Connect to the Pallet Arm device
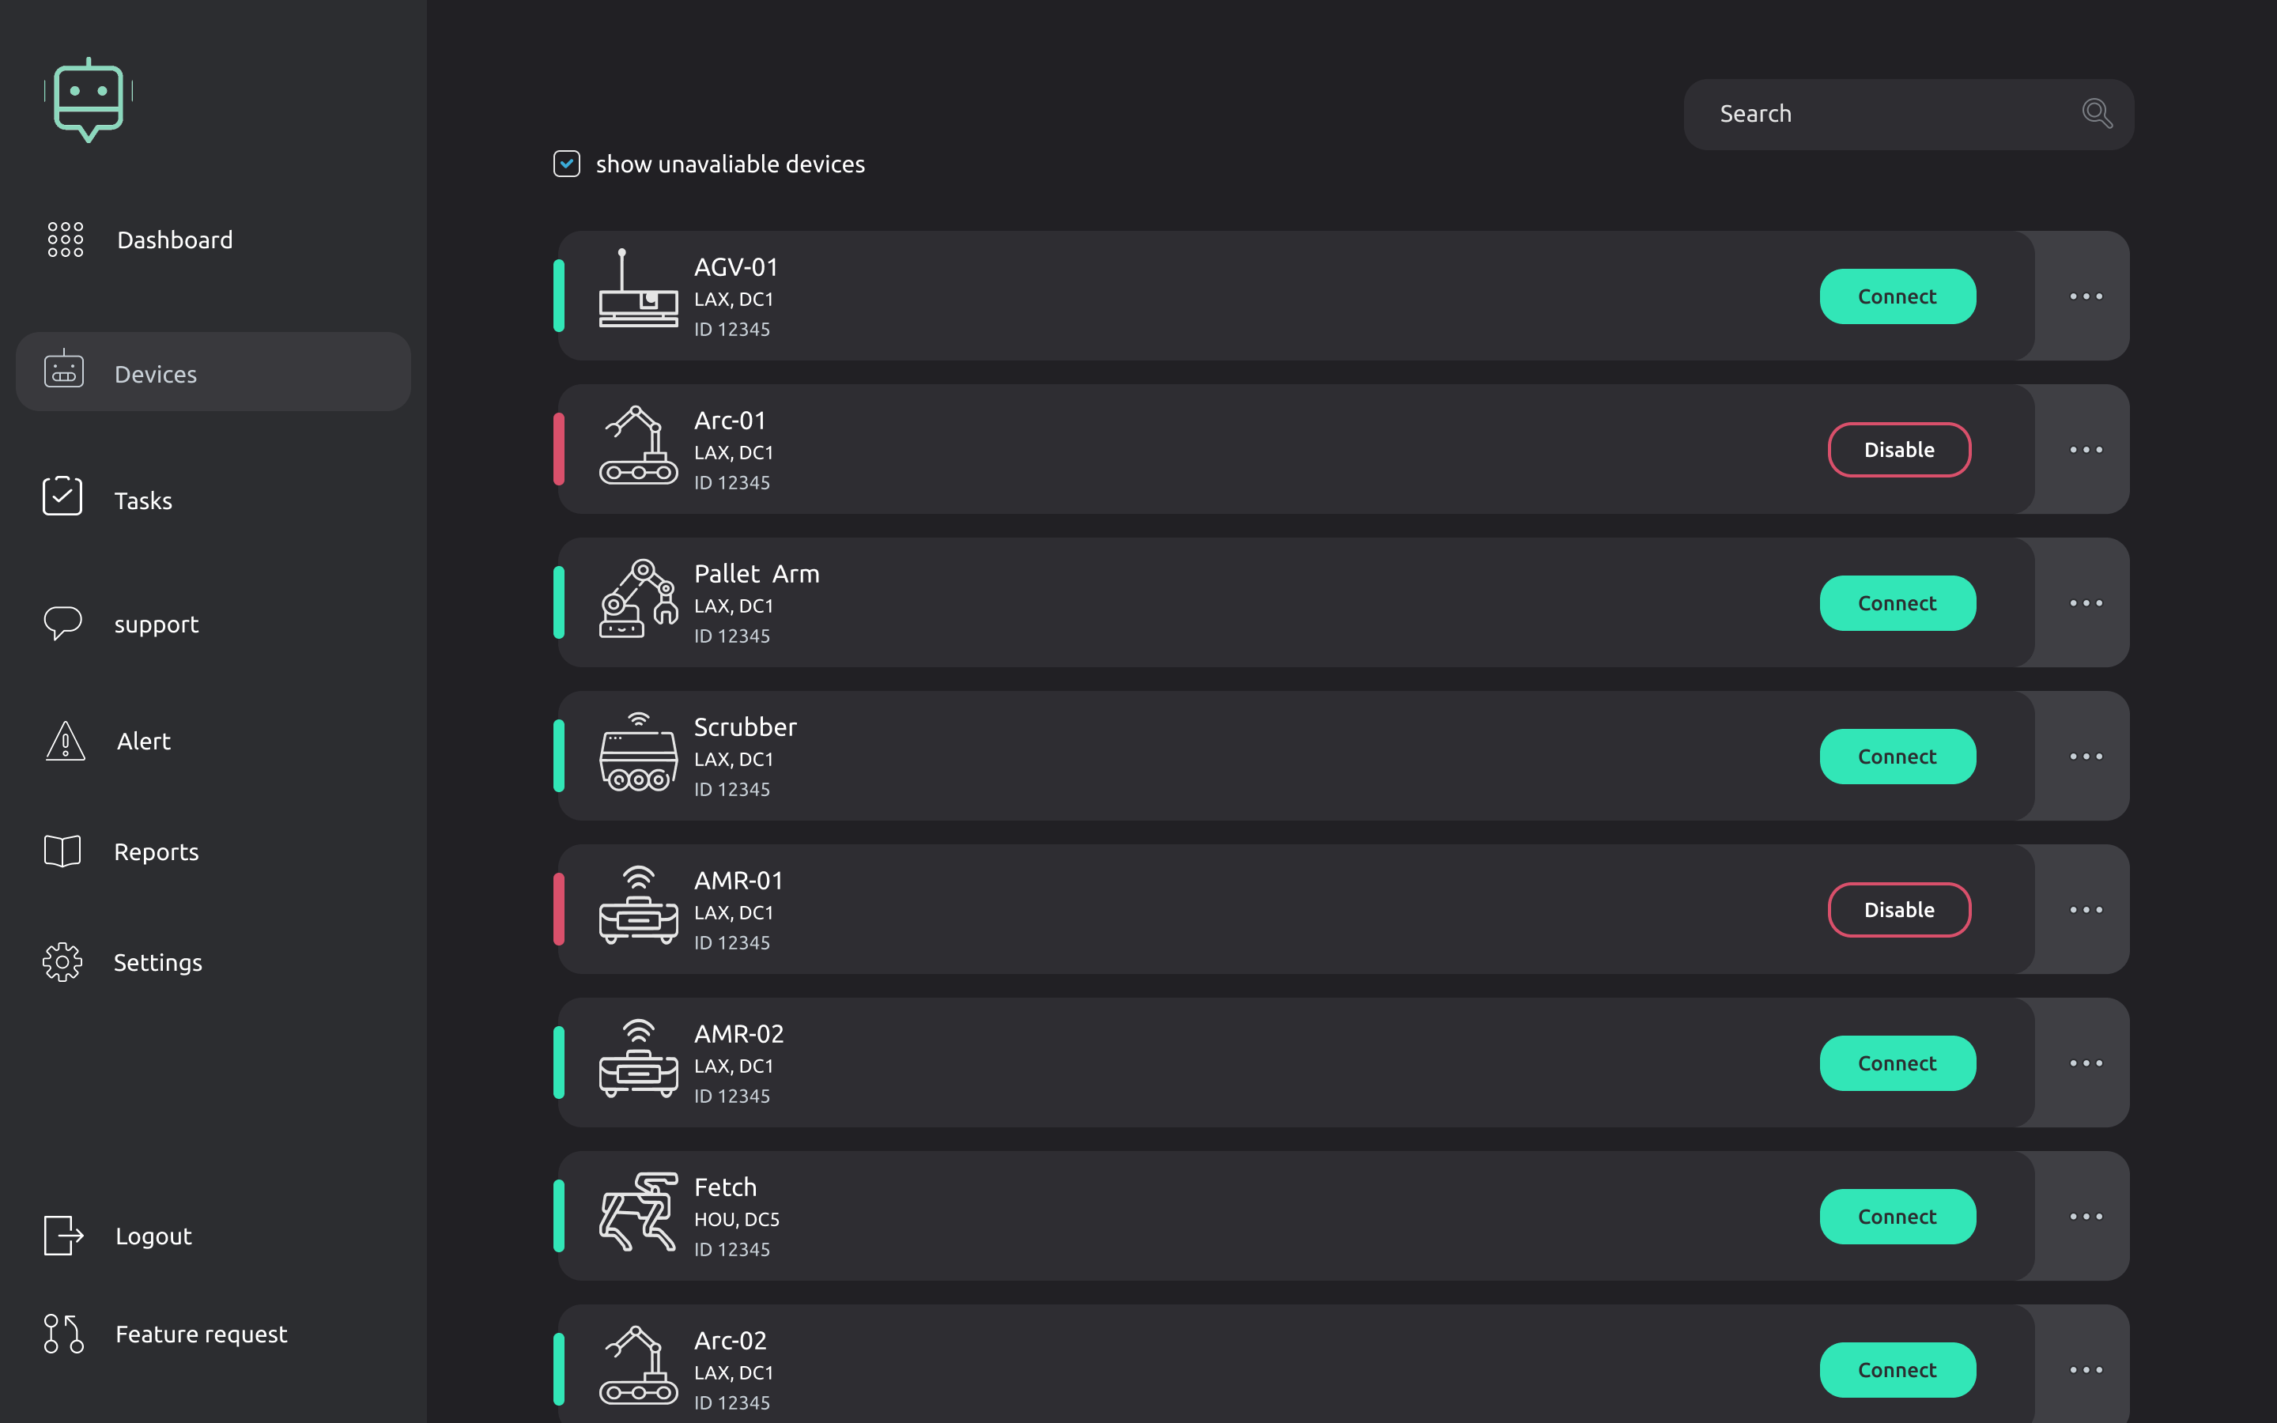This screenshot has width=2277, height=1423. [x=1897, y=603]
